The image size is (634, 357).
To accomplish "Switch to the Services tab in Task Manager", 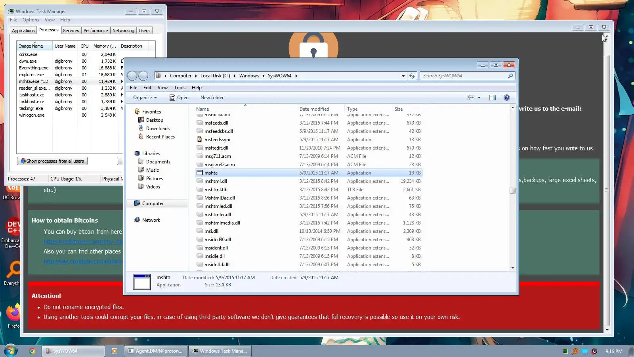I will click(71, 31).
